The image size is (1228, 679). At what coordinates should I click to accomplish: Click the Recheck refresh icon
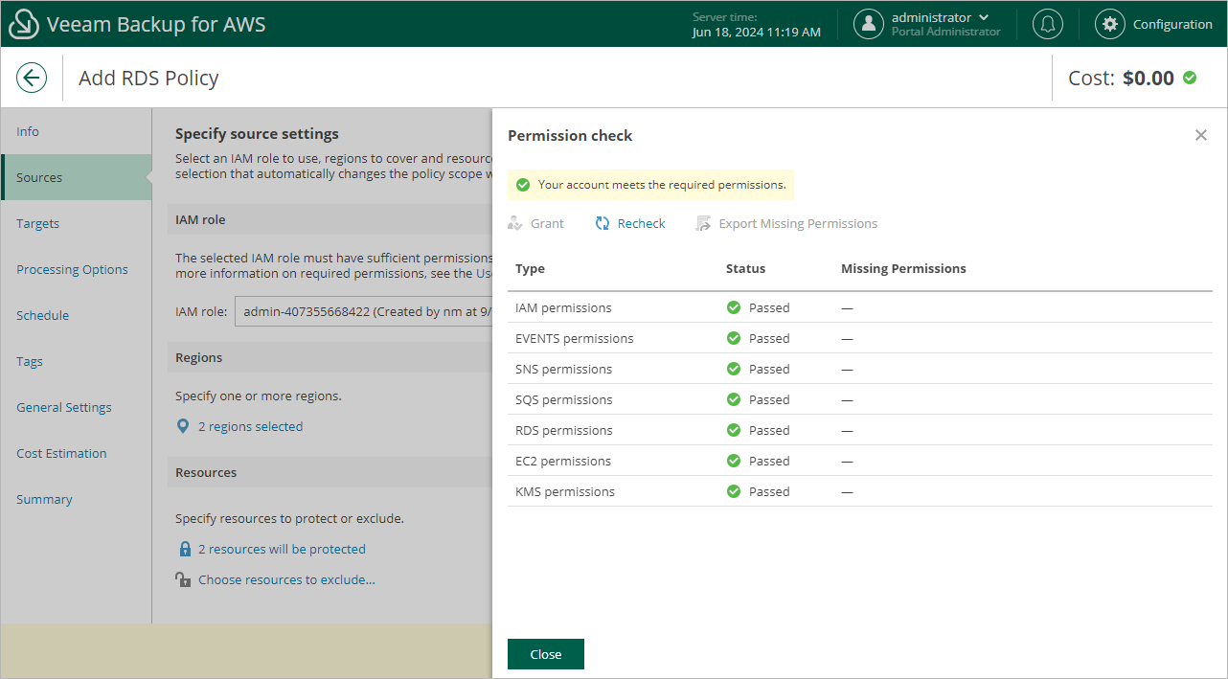[x=603, y=223]
